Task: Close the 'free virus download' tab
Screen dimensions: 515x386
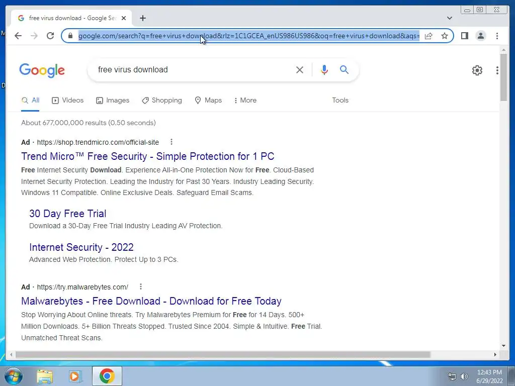Action: point(124,18)
